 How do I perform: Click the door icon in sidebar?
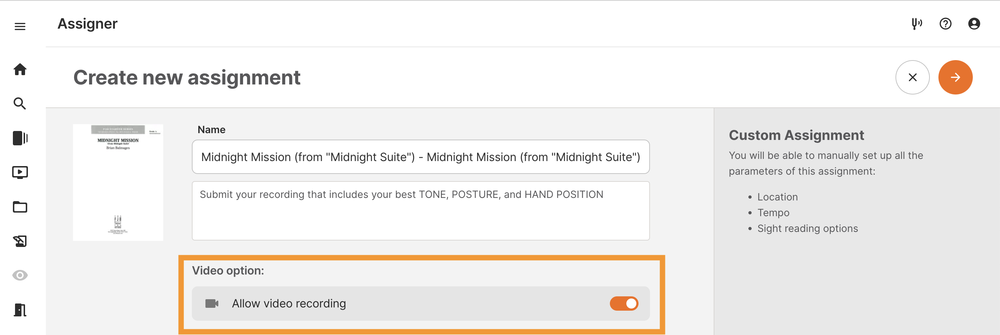[20, 310]
